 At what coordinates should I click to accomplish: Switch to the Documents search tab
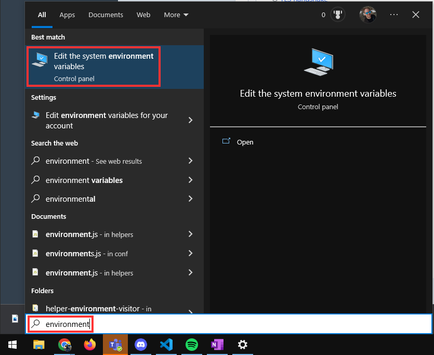(106, 15)
